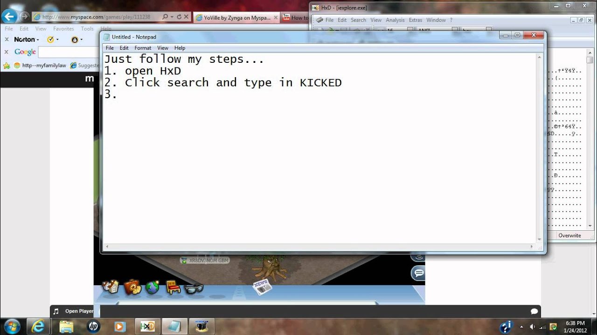This screenshot has height=335, width=597.
Task: Open Internet Explorer Tools menu
Action: tap(87, 29)
